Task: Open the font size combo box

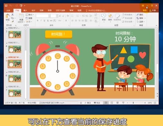Action: click(54, 16)
